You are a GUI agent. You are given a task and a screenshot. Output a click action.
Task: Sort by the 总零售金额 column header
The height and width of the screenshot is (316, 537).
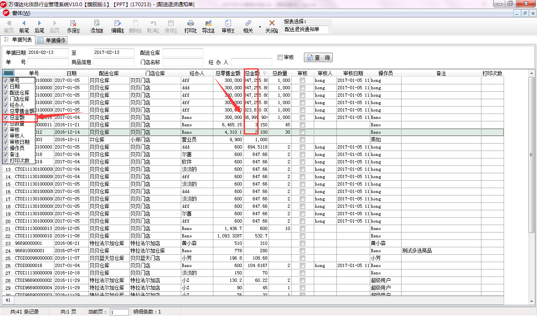coord(229,73)
